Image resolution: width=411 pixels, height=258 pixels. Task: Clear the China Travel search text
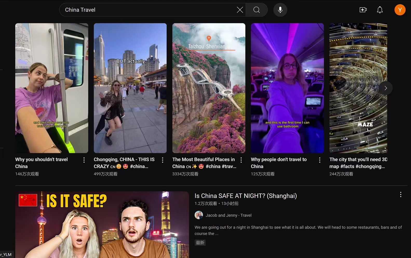(x=240, y=10)
